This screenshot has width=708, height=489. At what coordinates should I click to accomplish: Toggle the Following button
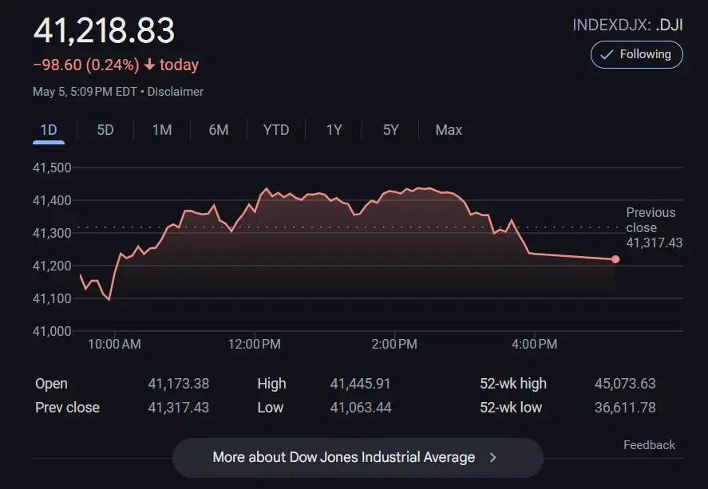pos(636,54)
